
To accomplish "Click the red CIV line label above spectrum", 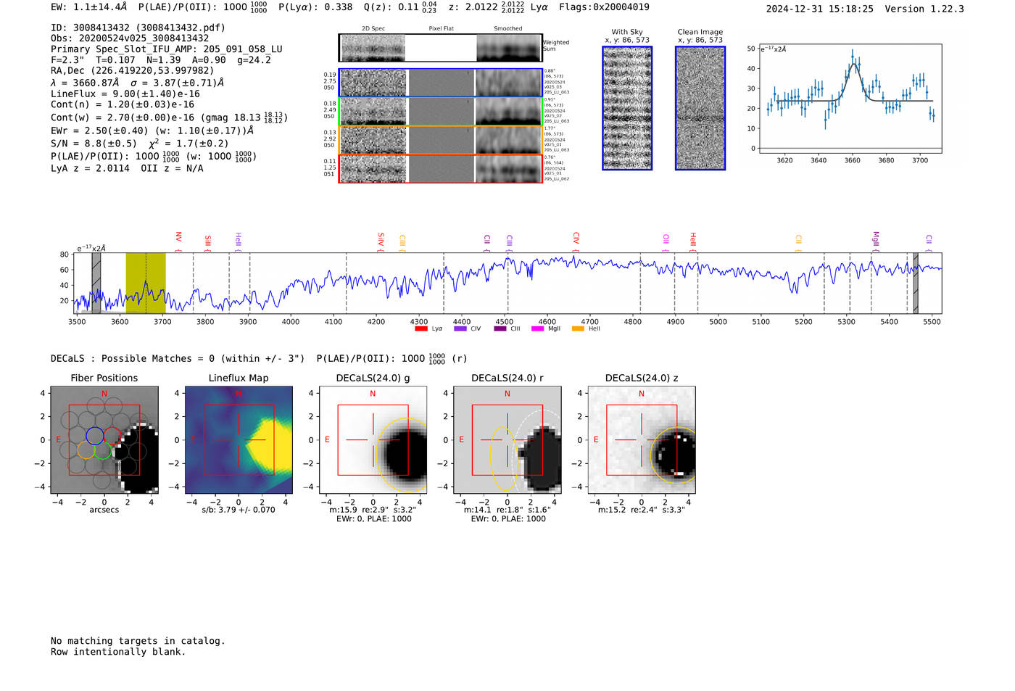I will tap(576, 238).
